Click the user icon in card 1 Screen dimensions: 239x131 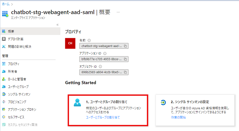pos(78,103)
